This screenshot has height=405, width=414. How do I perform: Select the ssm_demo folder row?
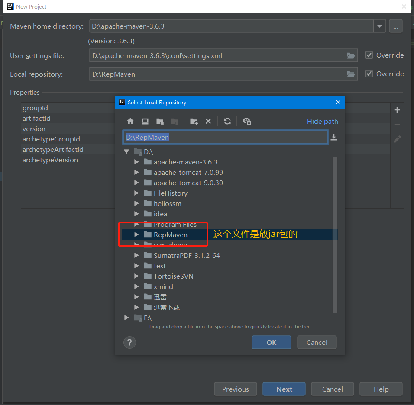coord(230,245)
